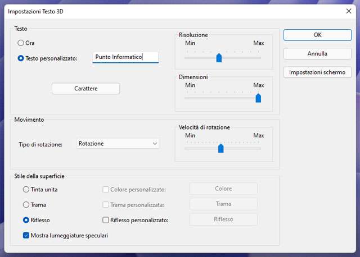Click the Velocità di rotazione slider

point(220,148)
